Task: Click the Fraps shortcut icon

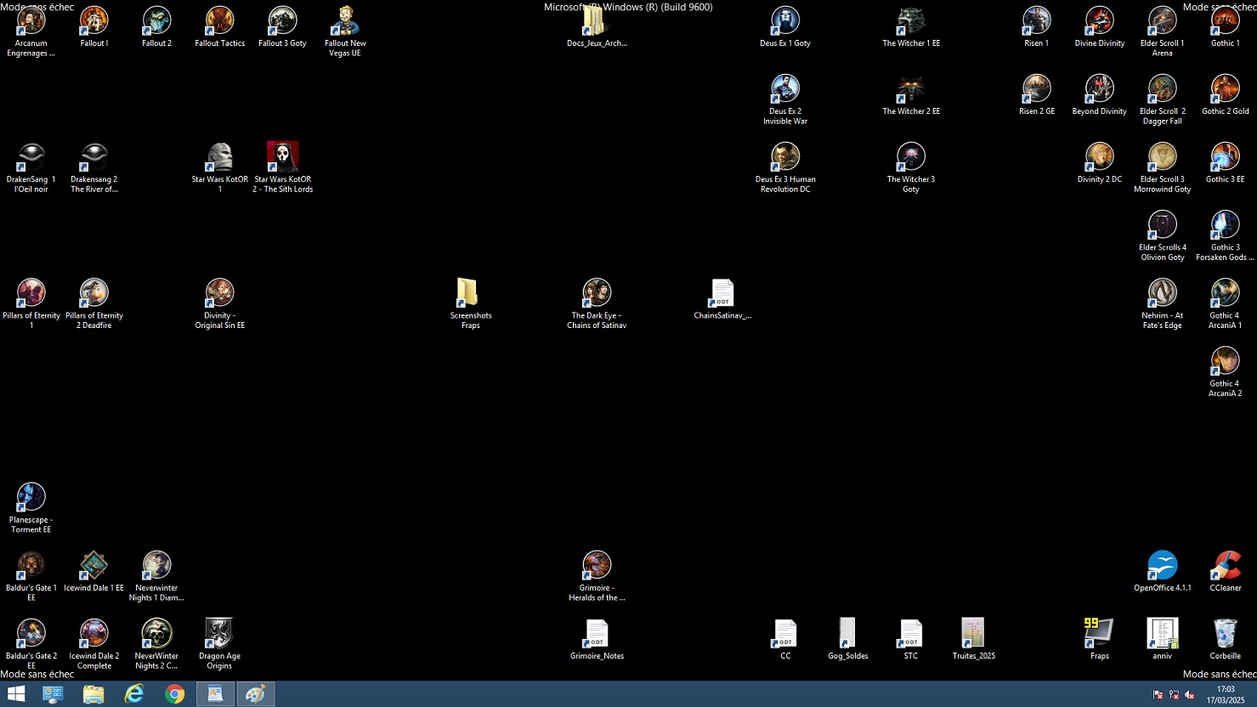Action: [x=1100, y=632]
